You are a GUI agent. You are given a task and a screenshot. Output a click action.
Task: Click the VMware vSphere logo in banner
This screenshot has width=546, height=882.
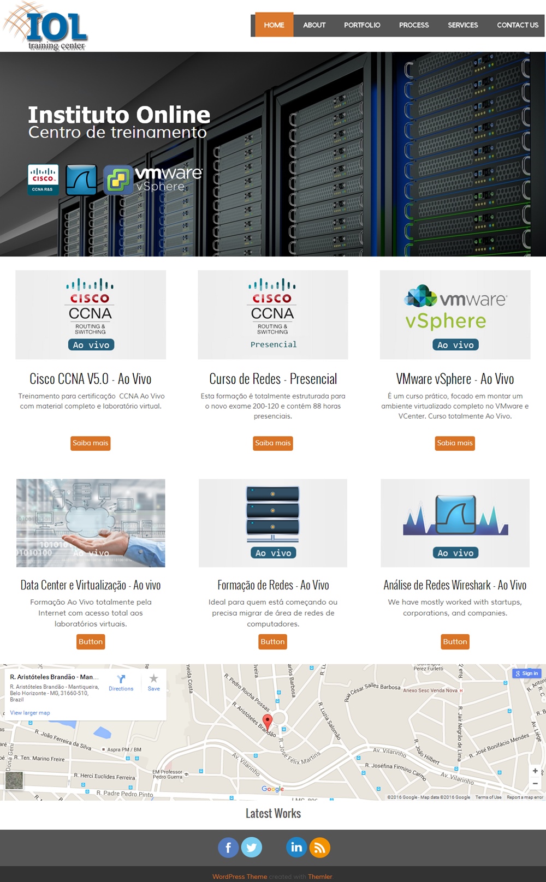[153, 180]
